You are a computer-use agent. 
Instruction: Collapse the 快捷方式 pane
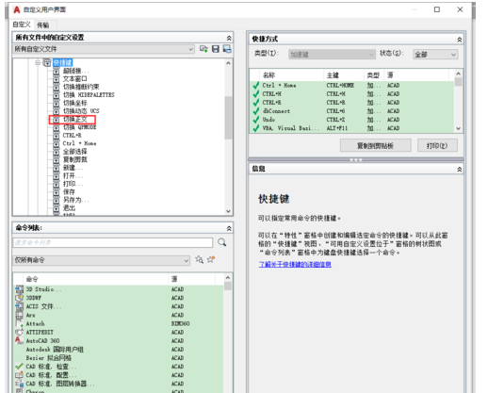coord(459,40)
